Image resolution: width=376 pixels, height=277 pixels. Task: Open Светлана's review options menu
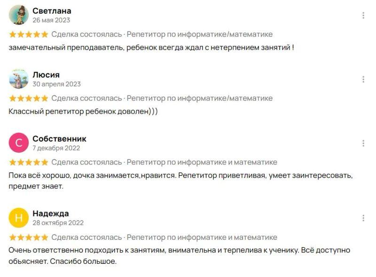363,16
